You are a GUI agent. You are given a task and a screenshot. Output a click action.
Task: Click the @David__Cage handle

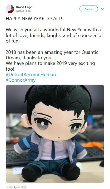(x=24, y=11)
